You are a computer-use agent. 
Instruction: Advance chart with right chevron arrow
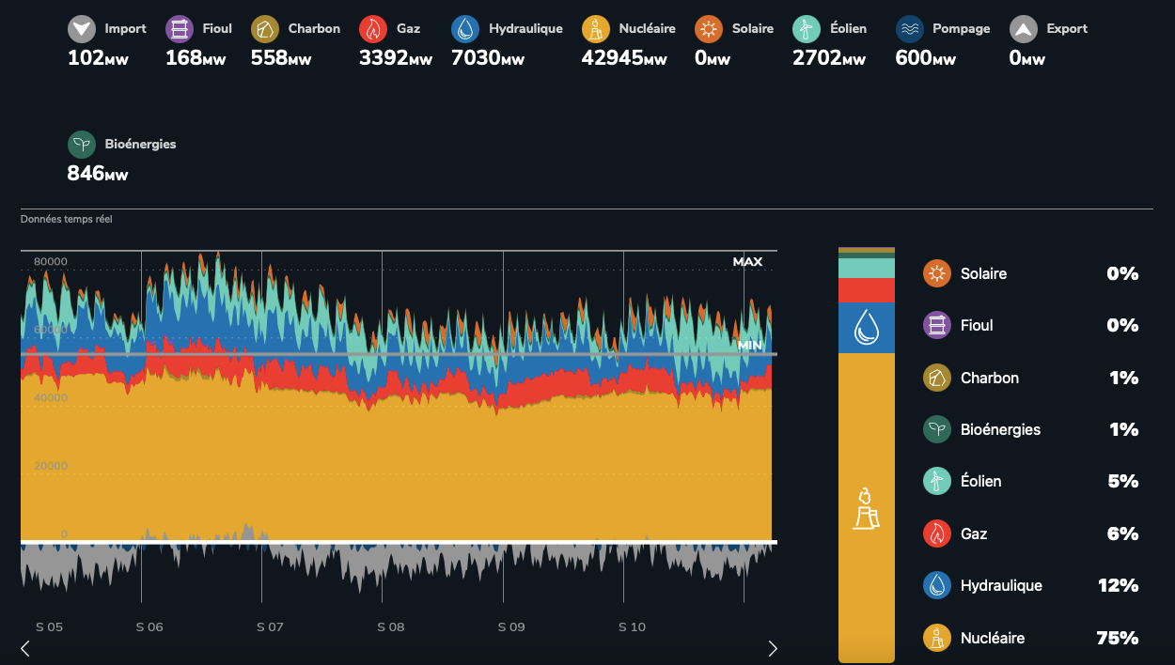pyautogui.click(x=773, y=648)
